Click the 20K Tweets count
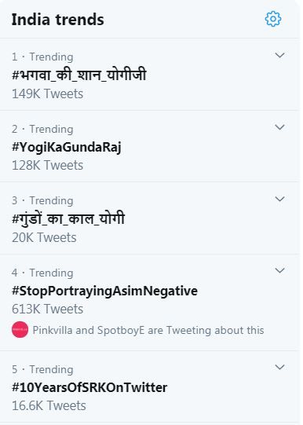The image size is (303, 425). (44, 237)
